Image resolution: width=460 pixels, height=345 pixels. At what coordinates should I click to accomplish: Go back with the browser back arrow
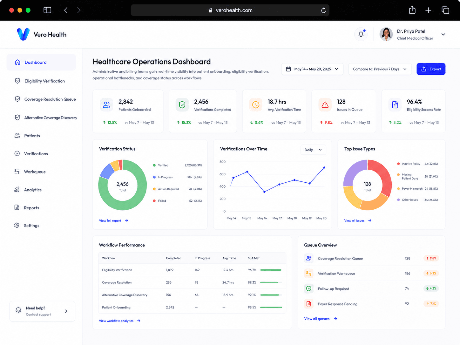pyautogui.click(x=66, y=10)
